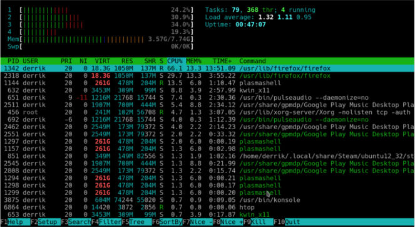This screenshot has width=415, height=227.
Task: Click the Tasks count line
Action: (x=260, y=10)
